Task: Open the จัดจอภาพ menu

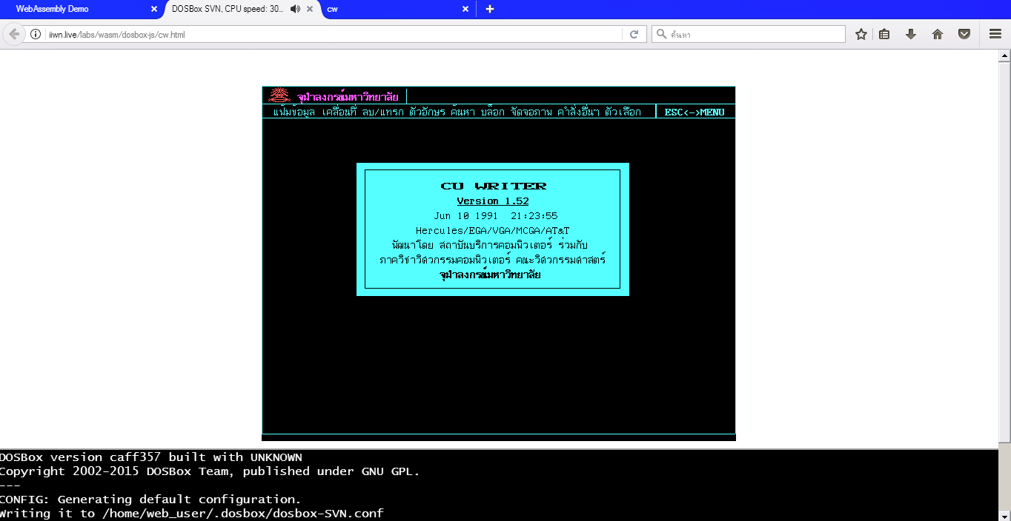Action: 531,112
